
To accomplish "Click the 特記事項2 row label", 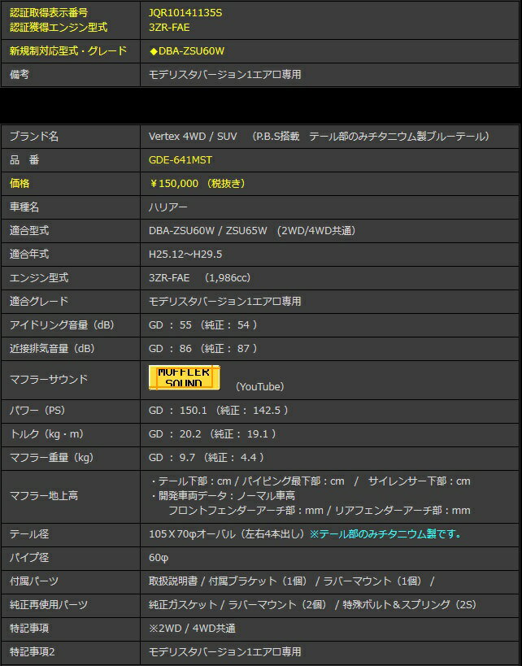I will point(33,652).
